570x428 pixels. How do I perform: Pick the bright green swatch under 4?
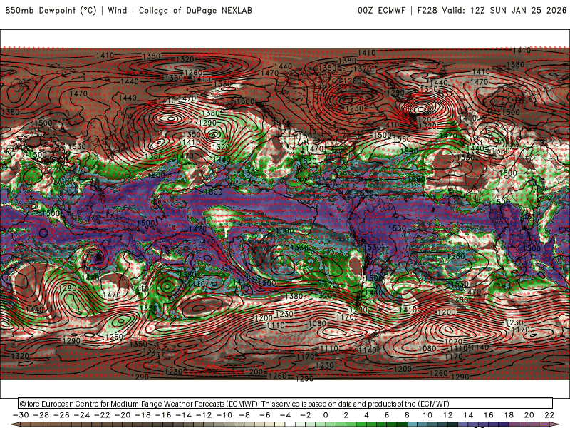371,424
